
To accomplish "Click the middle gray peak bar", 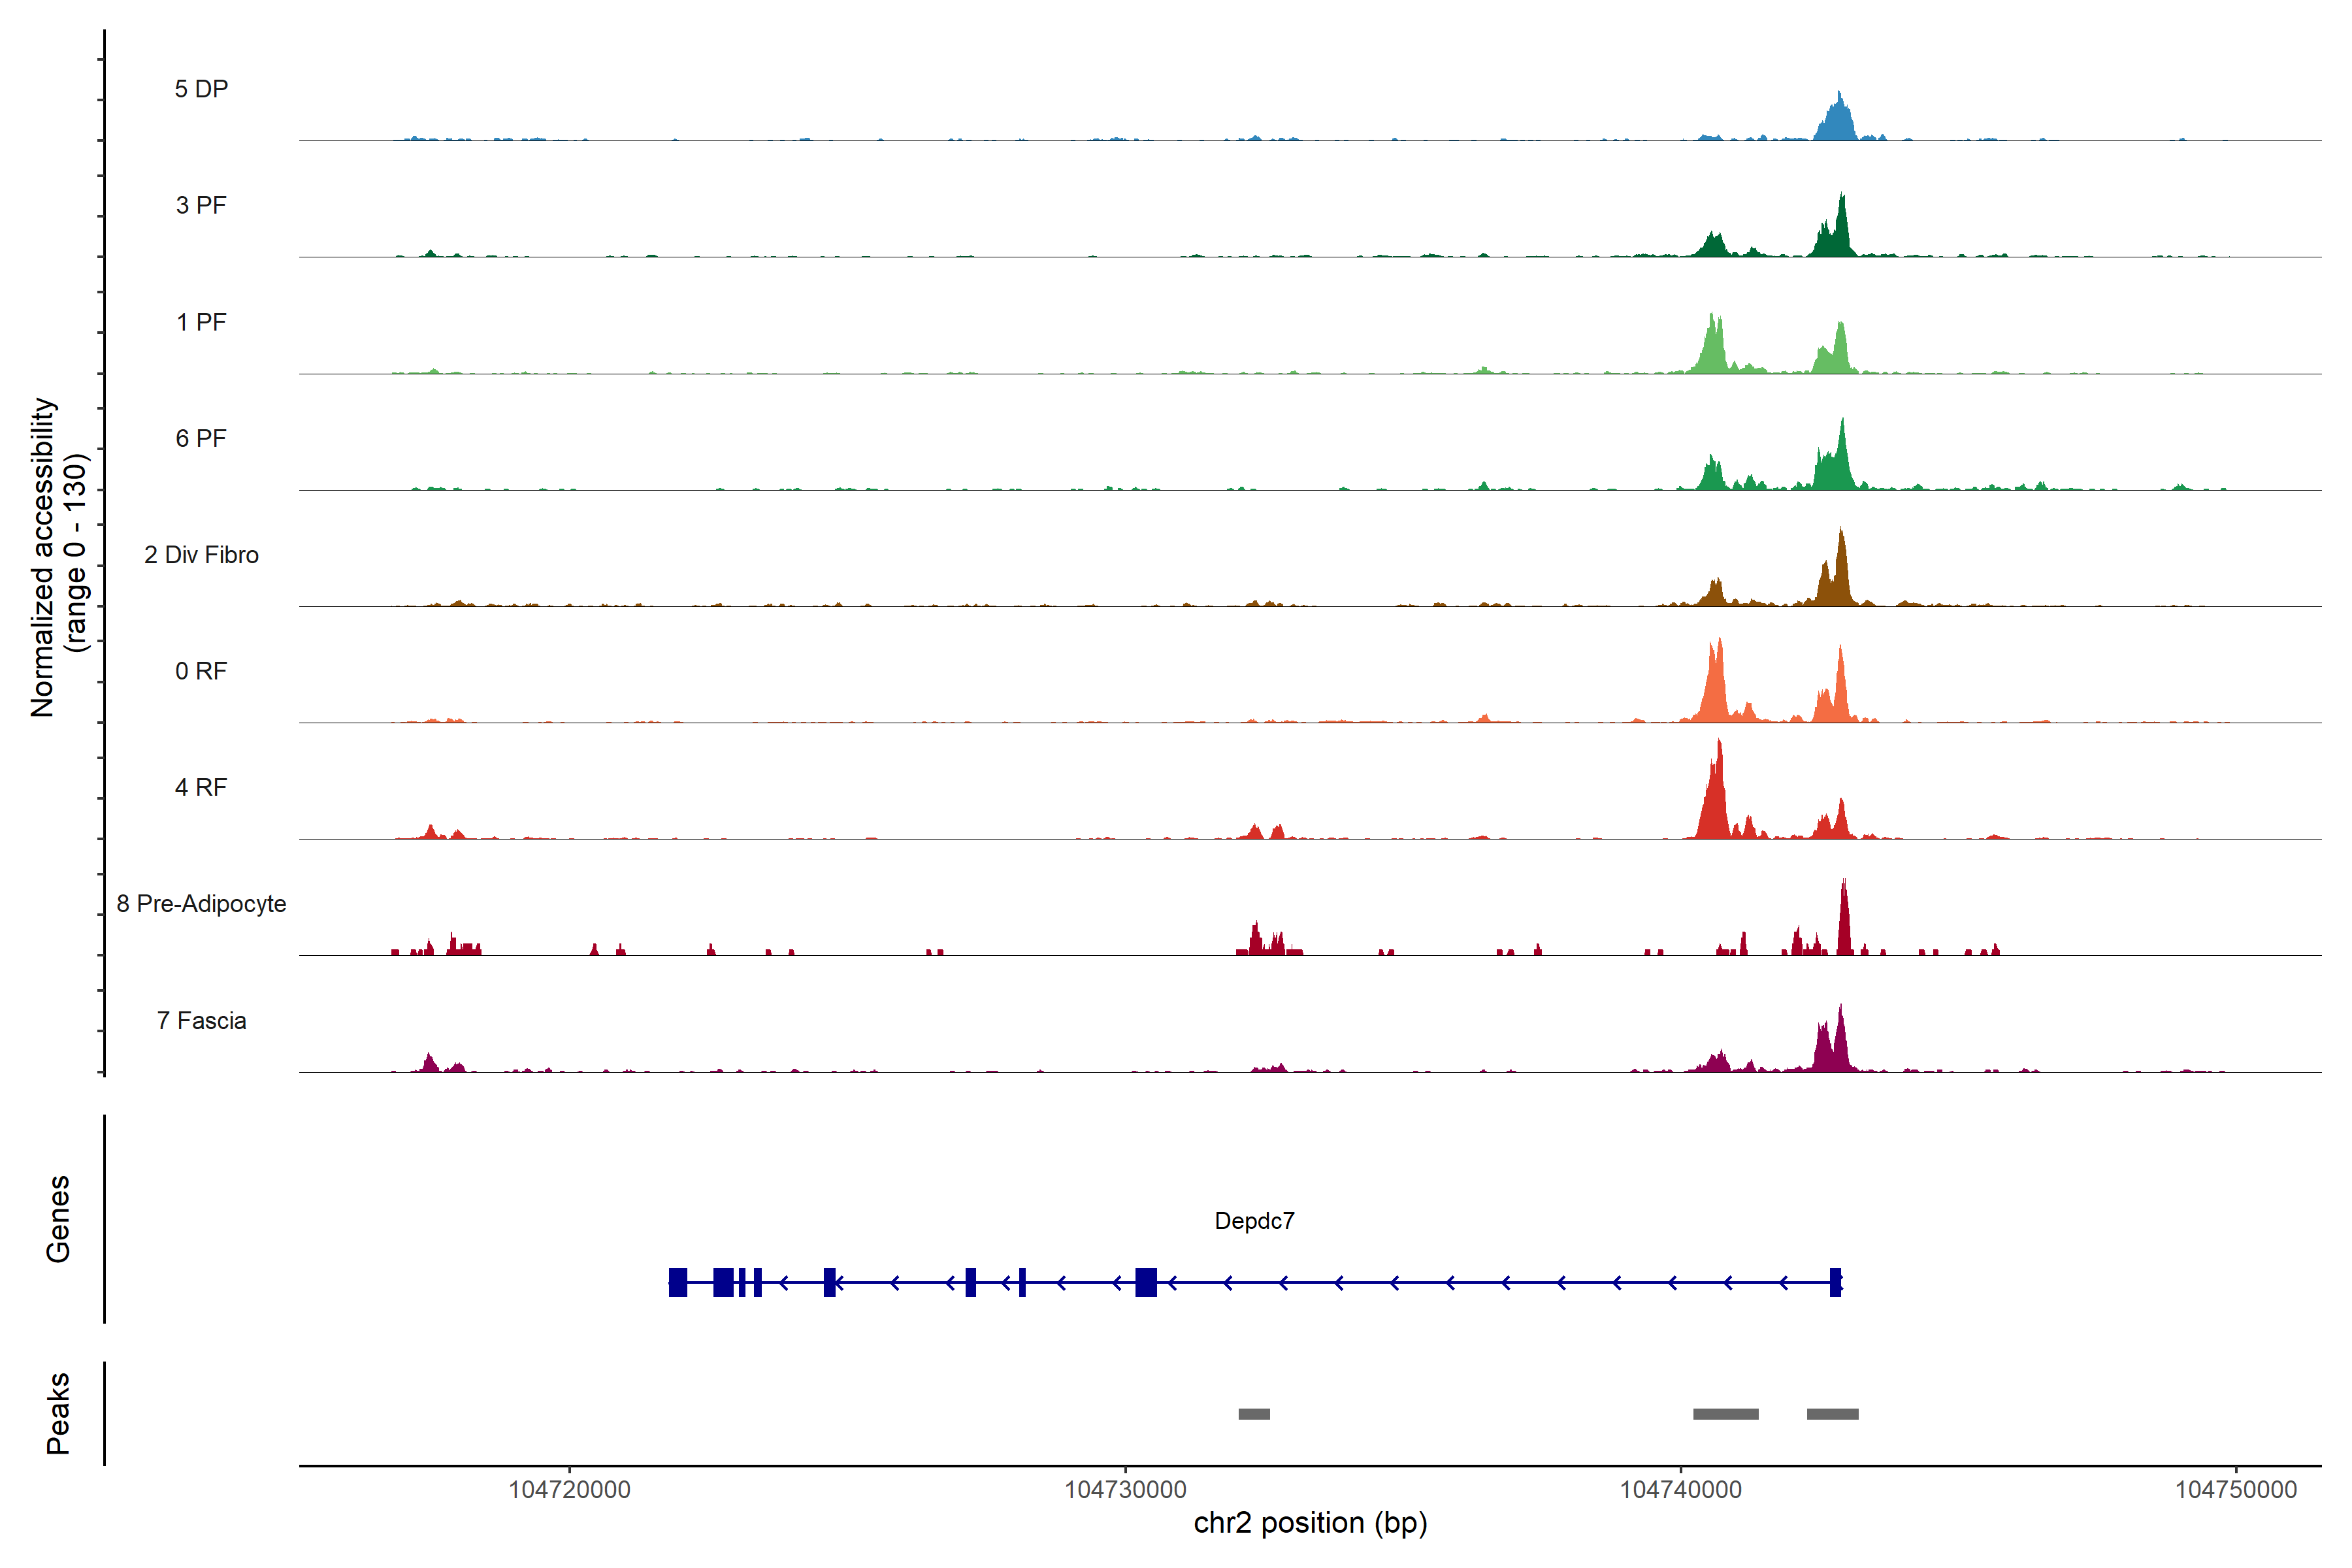I will 1725,1414.
